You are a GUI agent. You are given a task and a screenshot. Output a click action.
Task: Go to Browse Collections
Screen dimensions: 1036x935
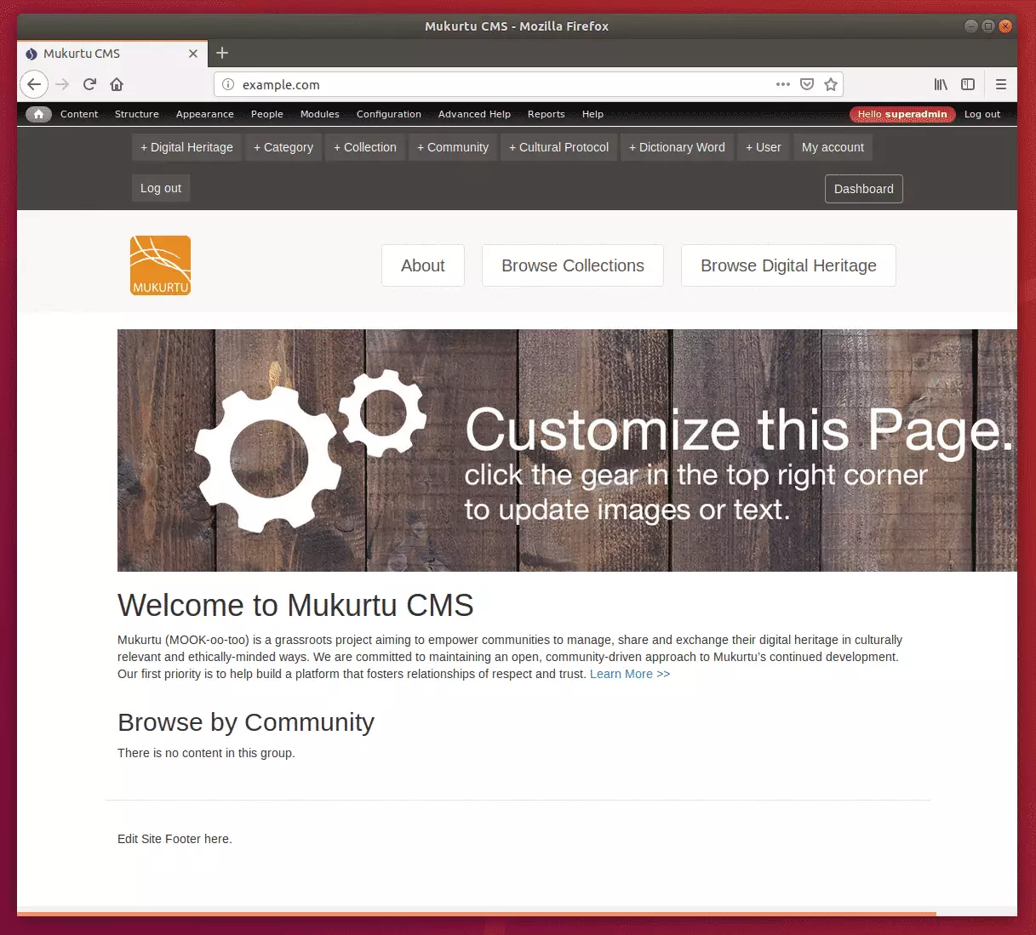pyautogui.click(x=573, y=265)
